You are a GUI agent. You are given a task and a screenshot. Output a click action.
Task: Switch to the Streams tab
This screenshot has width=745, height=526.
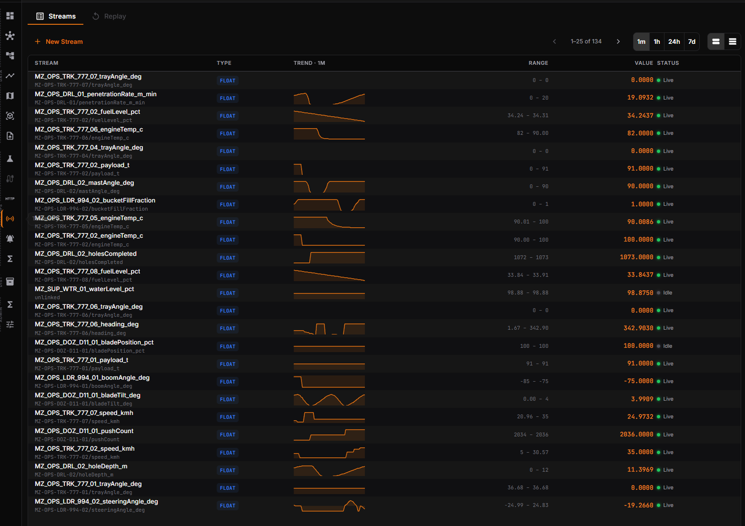coord(56,16)
